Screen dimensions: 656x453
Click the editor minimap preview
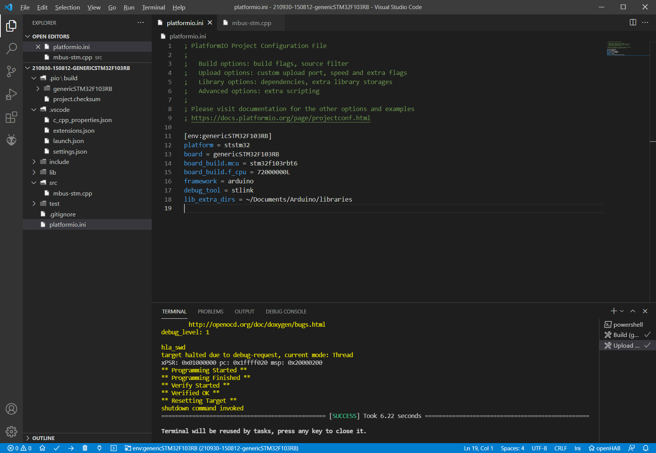point(628,48)
